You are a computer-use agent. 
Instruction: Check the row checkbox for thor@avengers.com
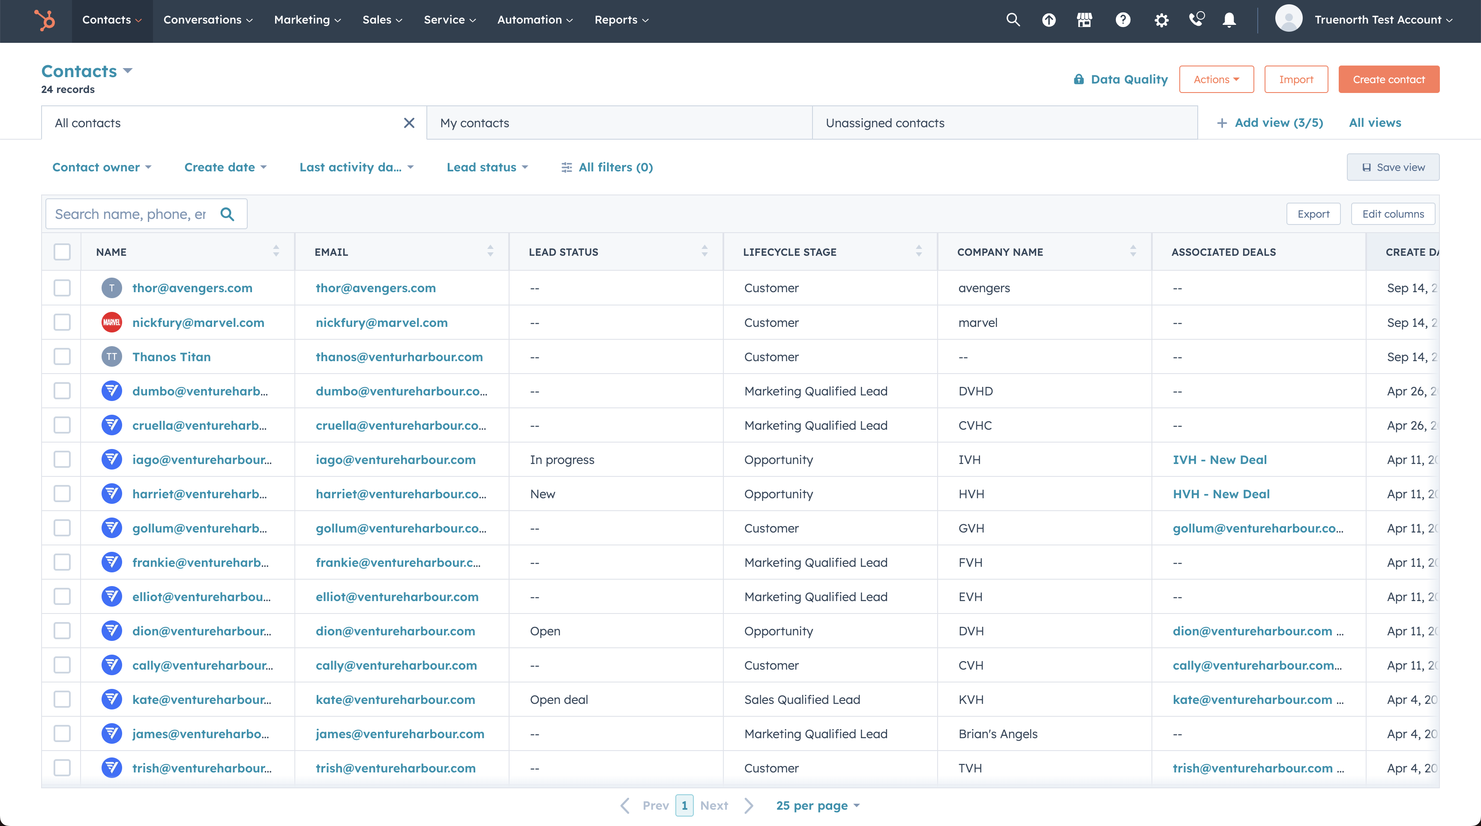62,288
